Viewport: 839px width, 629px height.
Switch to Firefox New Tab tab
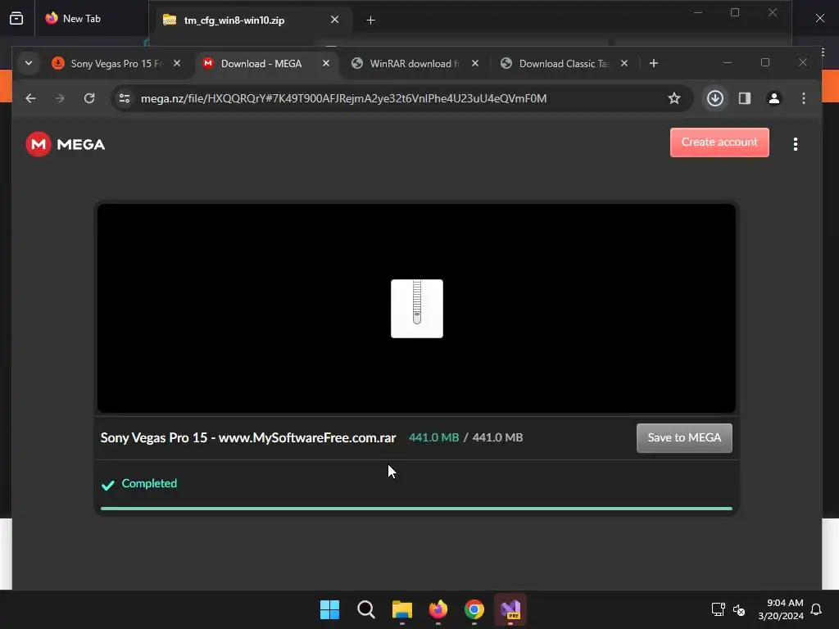click(91, 19)
